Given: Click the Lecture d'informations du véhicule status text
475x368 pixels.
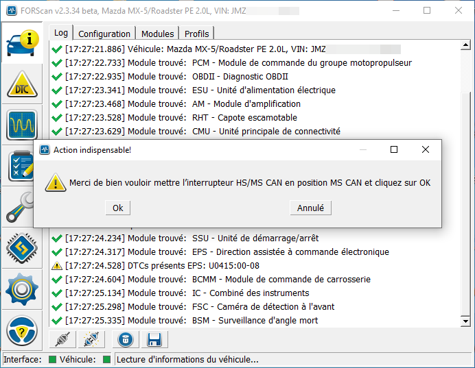Looking at the screenshot, I should (x=187, y=360).
